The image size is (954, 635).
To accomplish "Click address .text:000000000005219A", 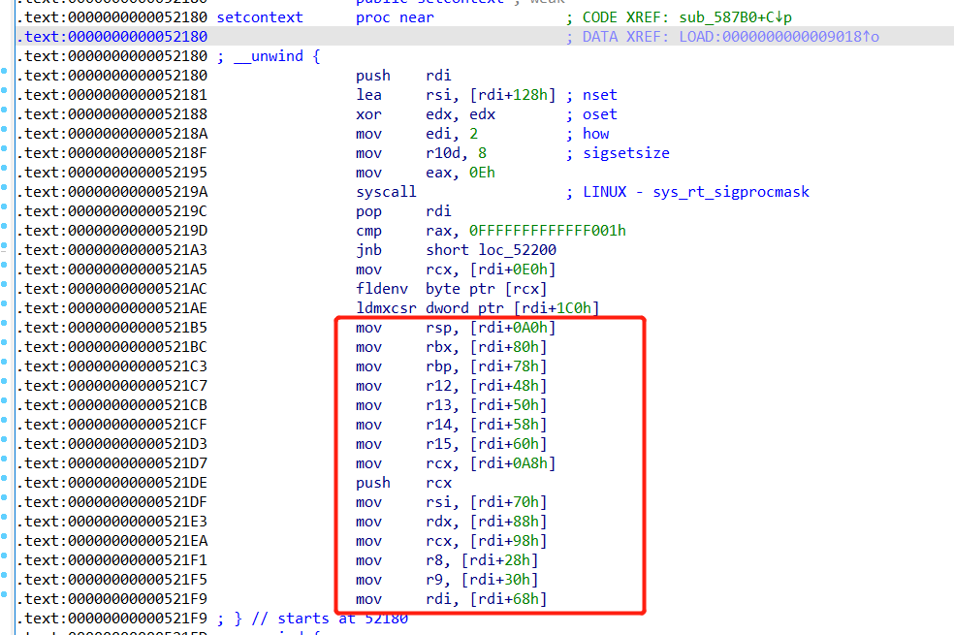I will click(x=111, y=192).
